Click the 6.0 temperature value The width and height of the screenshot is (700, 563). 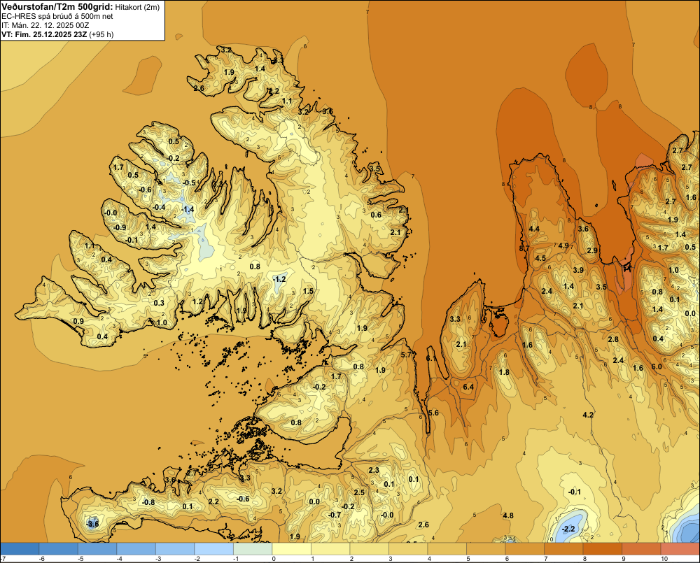tap(657, 366)
